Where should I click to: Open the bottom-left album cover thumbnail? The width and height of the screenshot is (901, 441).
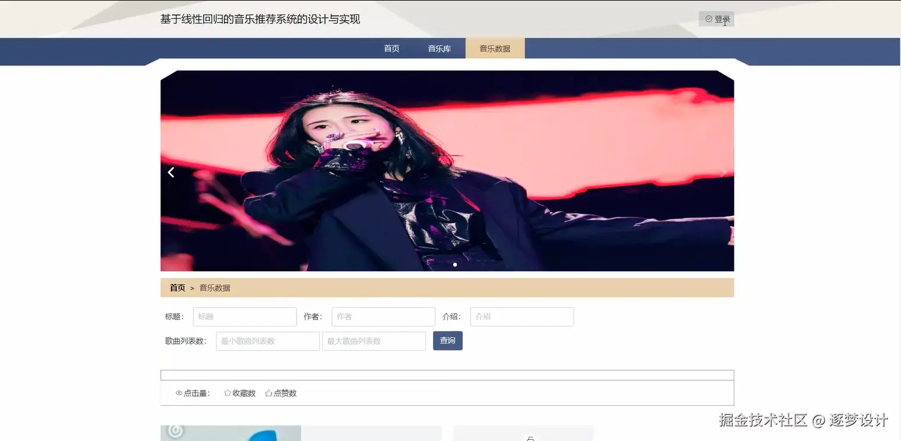230,434
